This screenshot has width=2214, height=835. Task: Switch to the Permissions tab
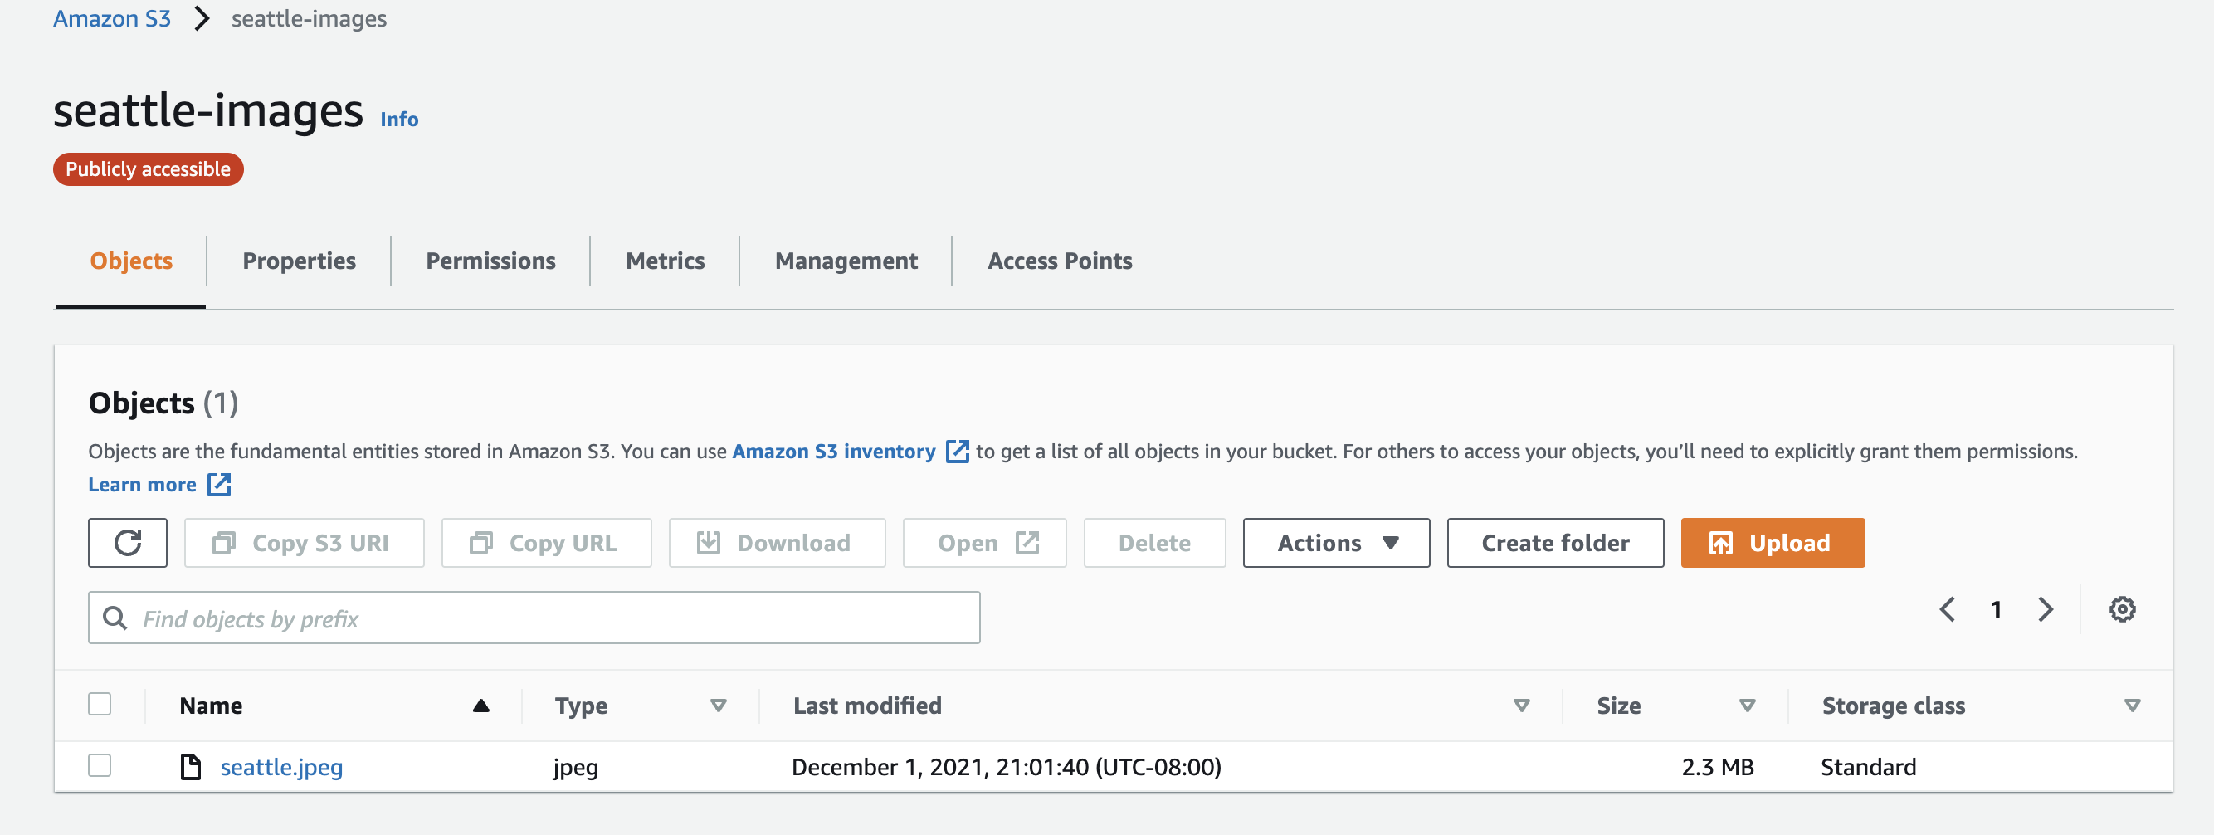(x=490, y=261)
